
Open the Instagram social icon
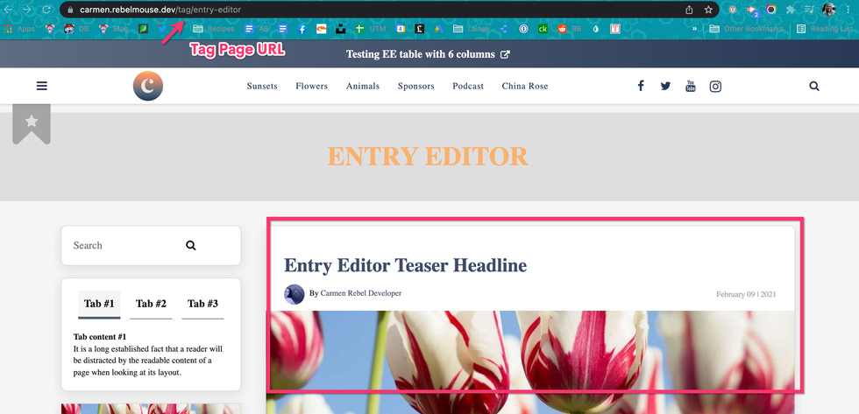[x=715, y=86]
